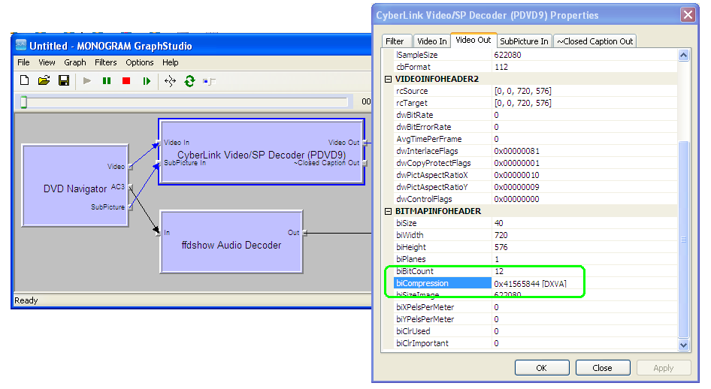Image resolution: width=711 pixels, height=389 pixels.
Task: Select the lSampleSize property row
Action: [535, 55]
